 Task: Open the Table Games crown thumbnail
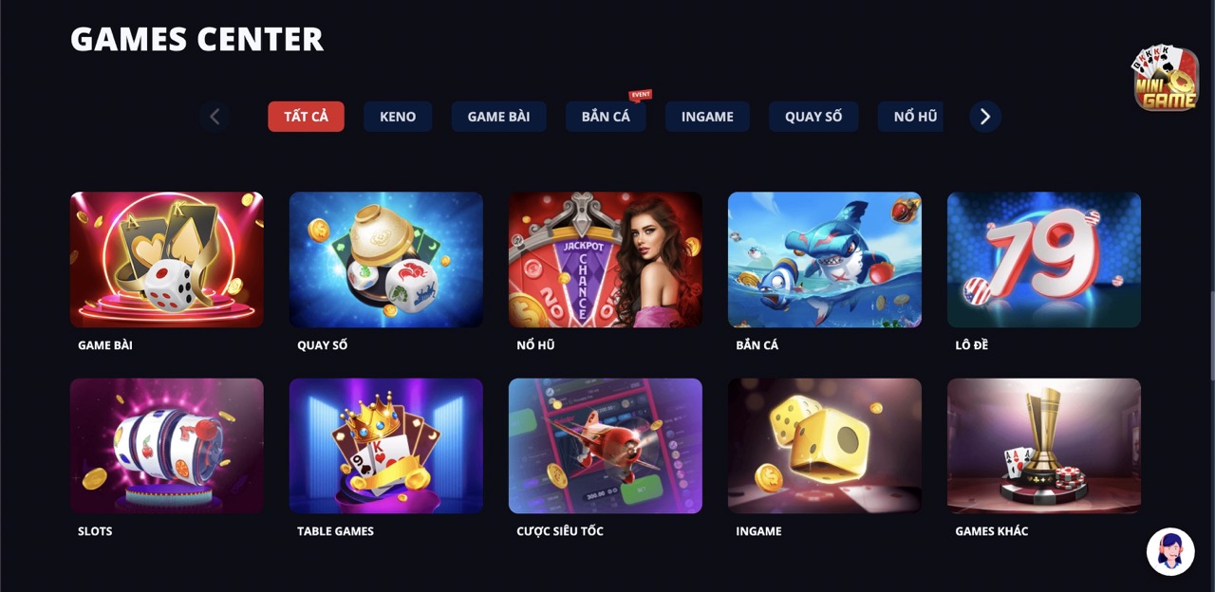pyautogui.click(x=386, y=446)
